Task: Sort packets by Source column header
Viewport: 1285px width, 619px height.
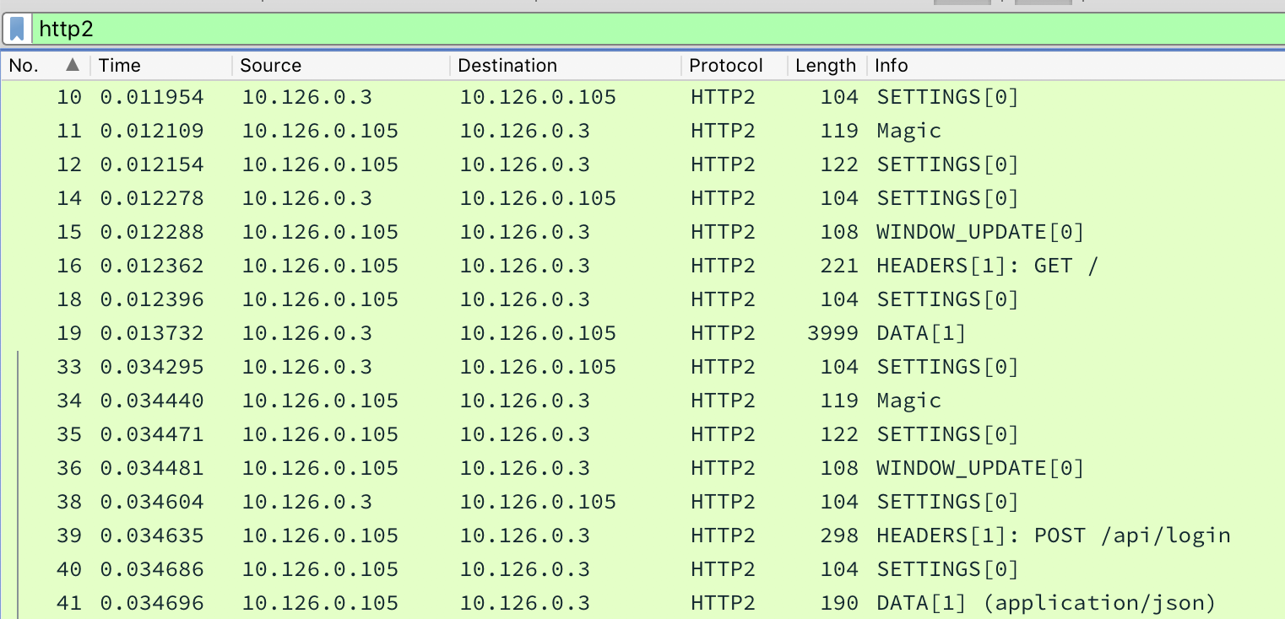Action: [x=340, y=66]
